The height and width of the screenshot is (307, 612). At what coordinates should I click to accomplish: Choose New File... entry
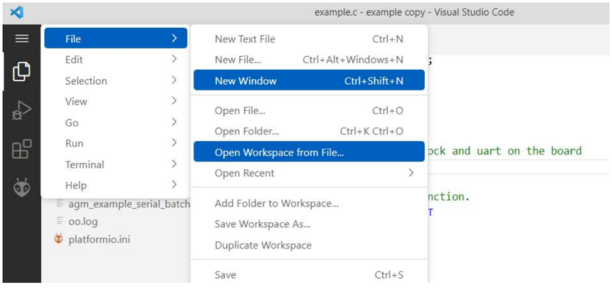(309, 59)
